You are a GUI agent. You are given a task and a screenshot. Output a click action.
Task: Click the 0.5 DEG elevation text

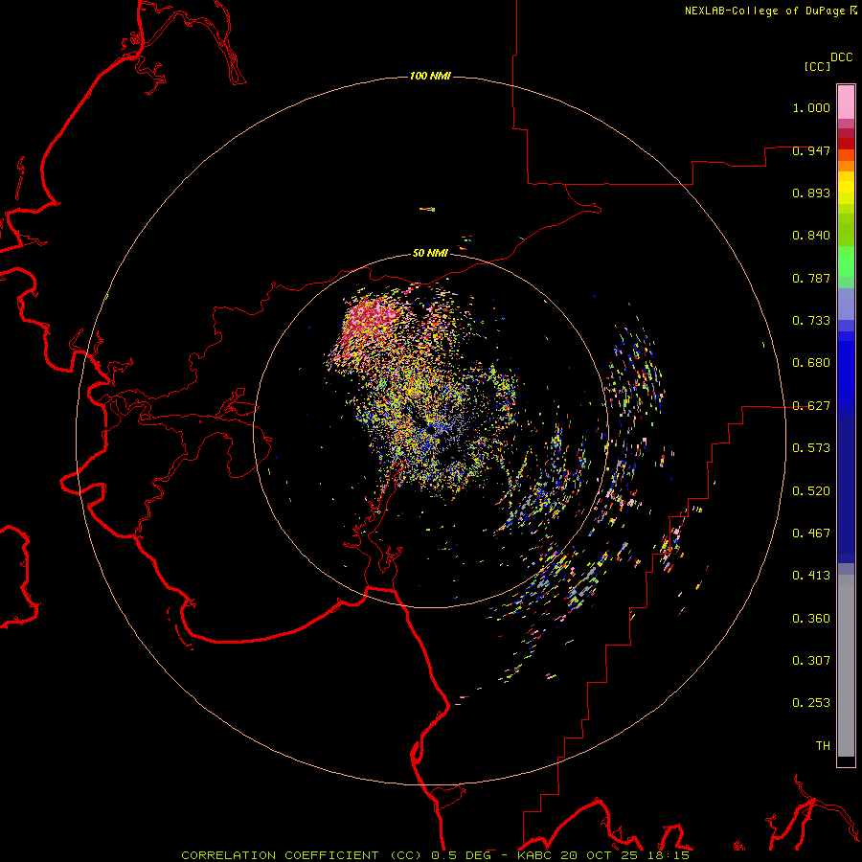tap(461, 855)
